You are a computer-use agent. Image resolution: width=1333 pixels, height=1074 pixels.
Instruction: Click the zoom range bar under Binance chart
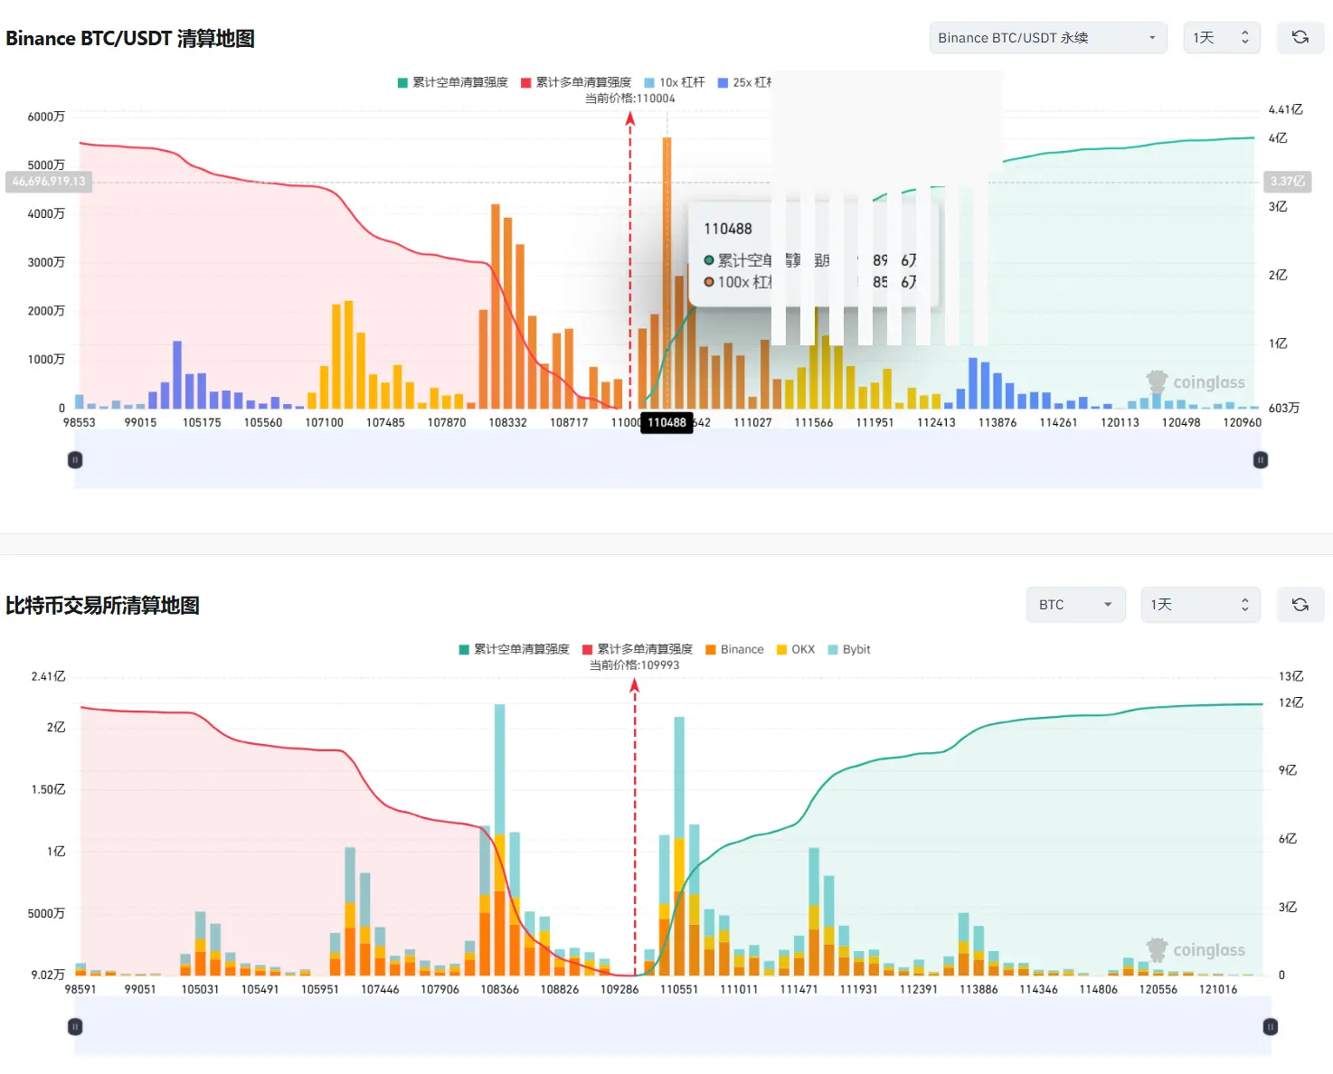[x=667, y=460]
